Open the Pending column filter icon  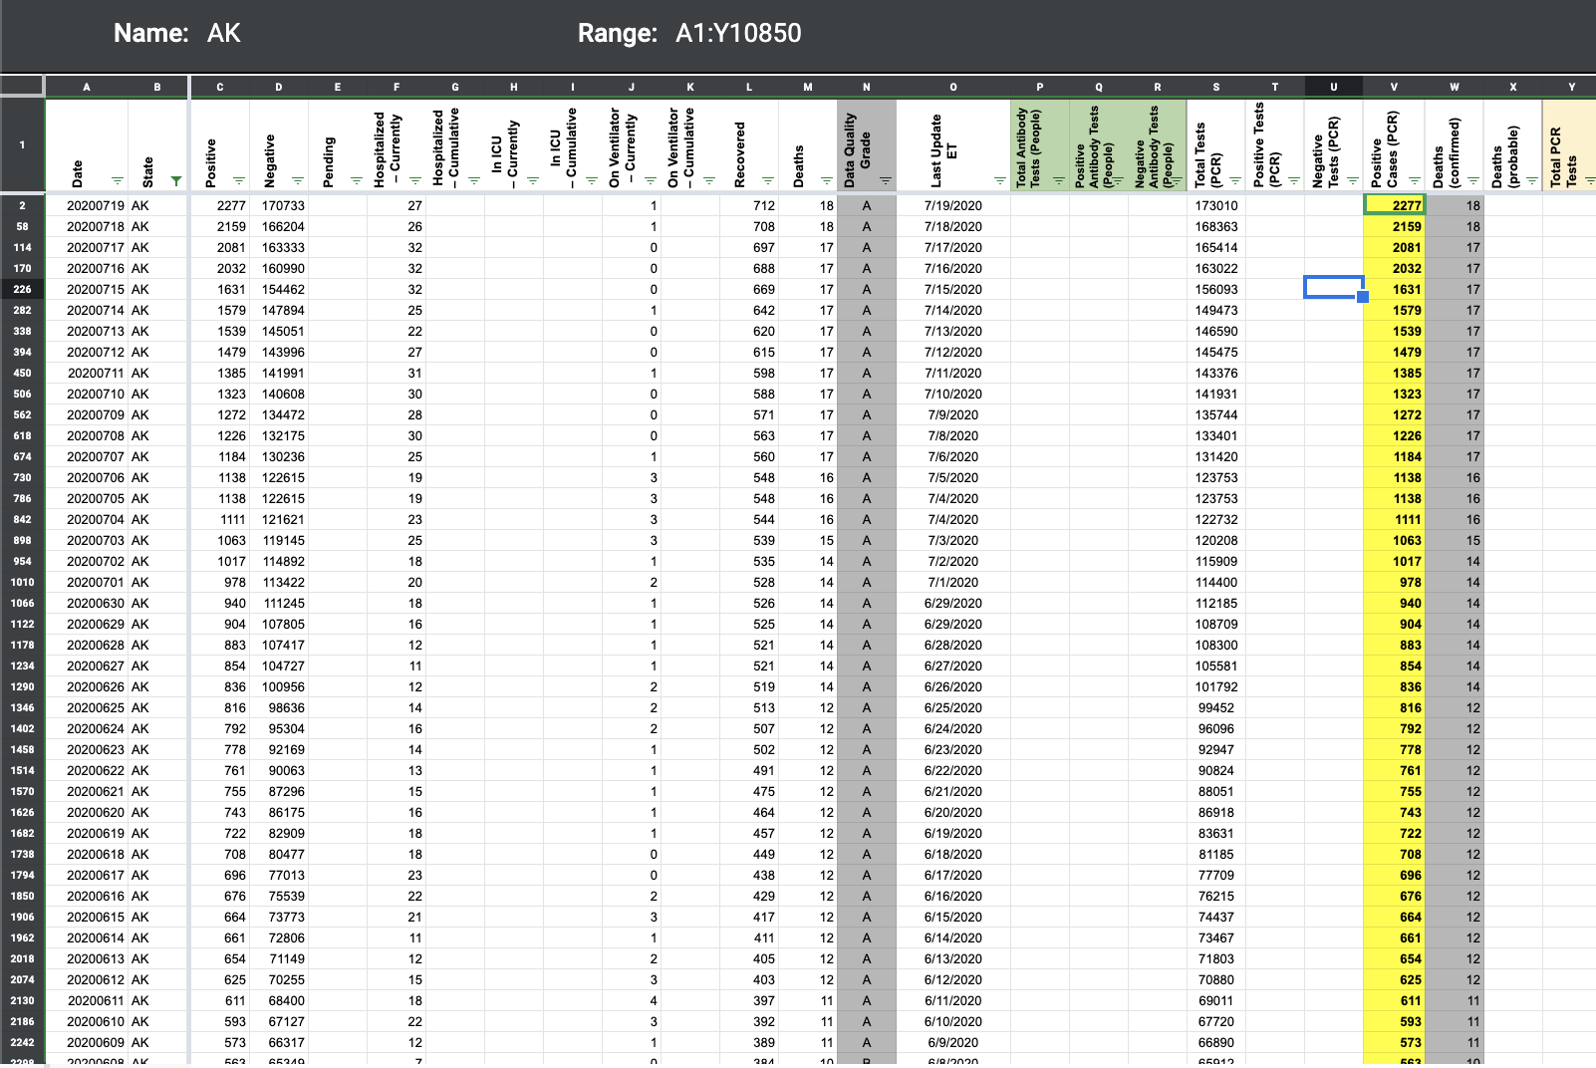(357, 181)
